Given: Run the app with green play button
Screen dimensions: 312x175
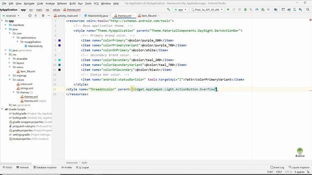Looking at the screenshot, I should [228, 10].
